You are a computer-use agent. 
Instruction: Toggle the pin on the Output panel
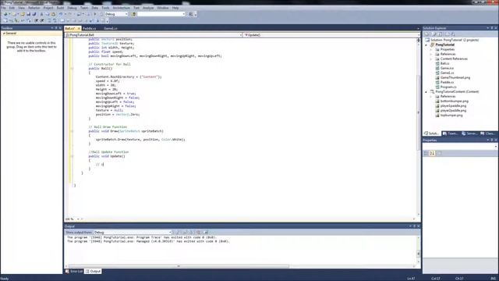(x=414, y=226)
